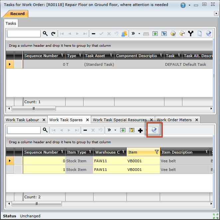This screenshot has height=220, width=220.
Task: Click the delete (minus) icon in Tasks toolbar
Action: [94, 34]
